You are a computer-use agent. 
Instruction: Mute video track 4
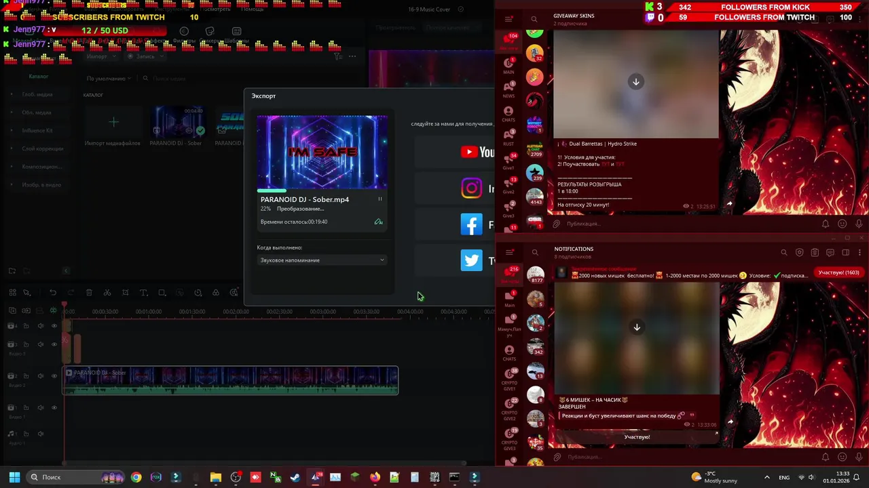(x=41, y=326)
